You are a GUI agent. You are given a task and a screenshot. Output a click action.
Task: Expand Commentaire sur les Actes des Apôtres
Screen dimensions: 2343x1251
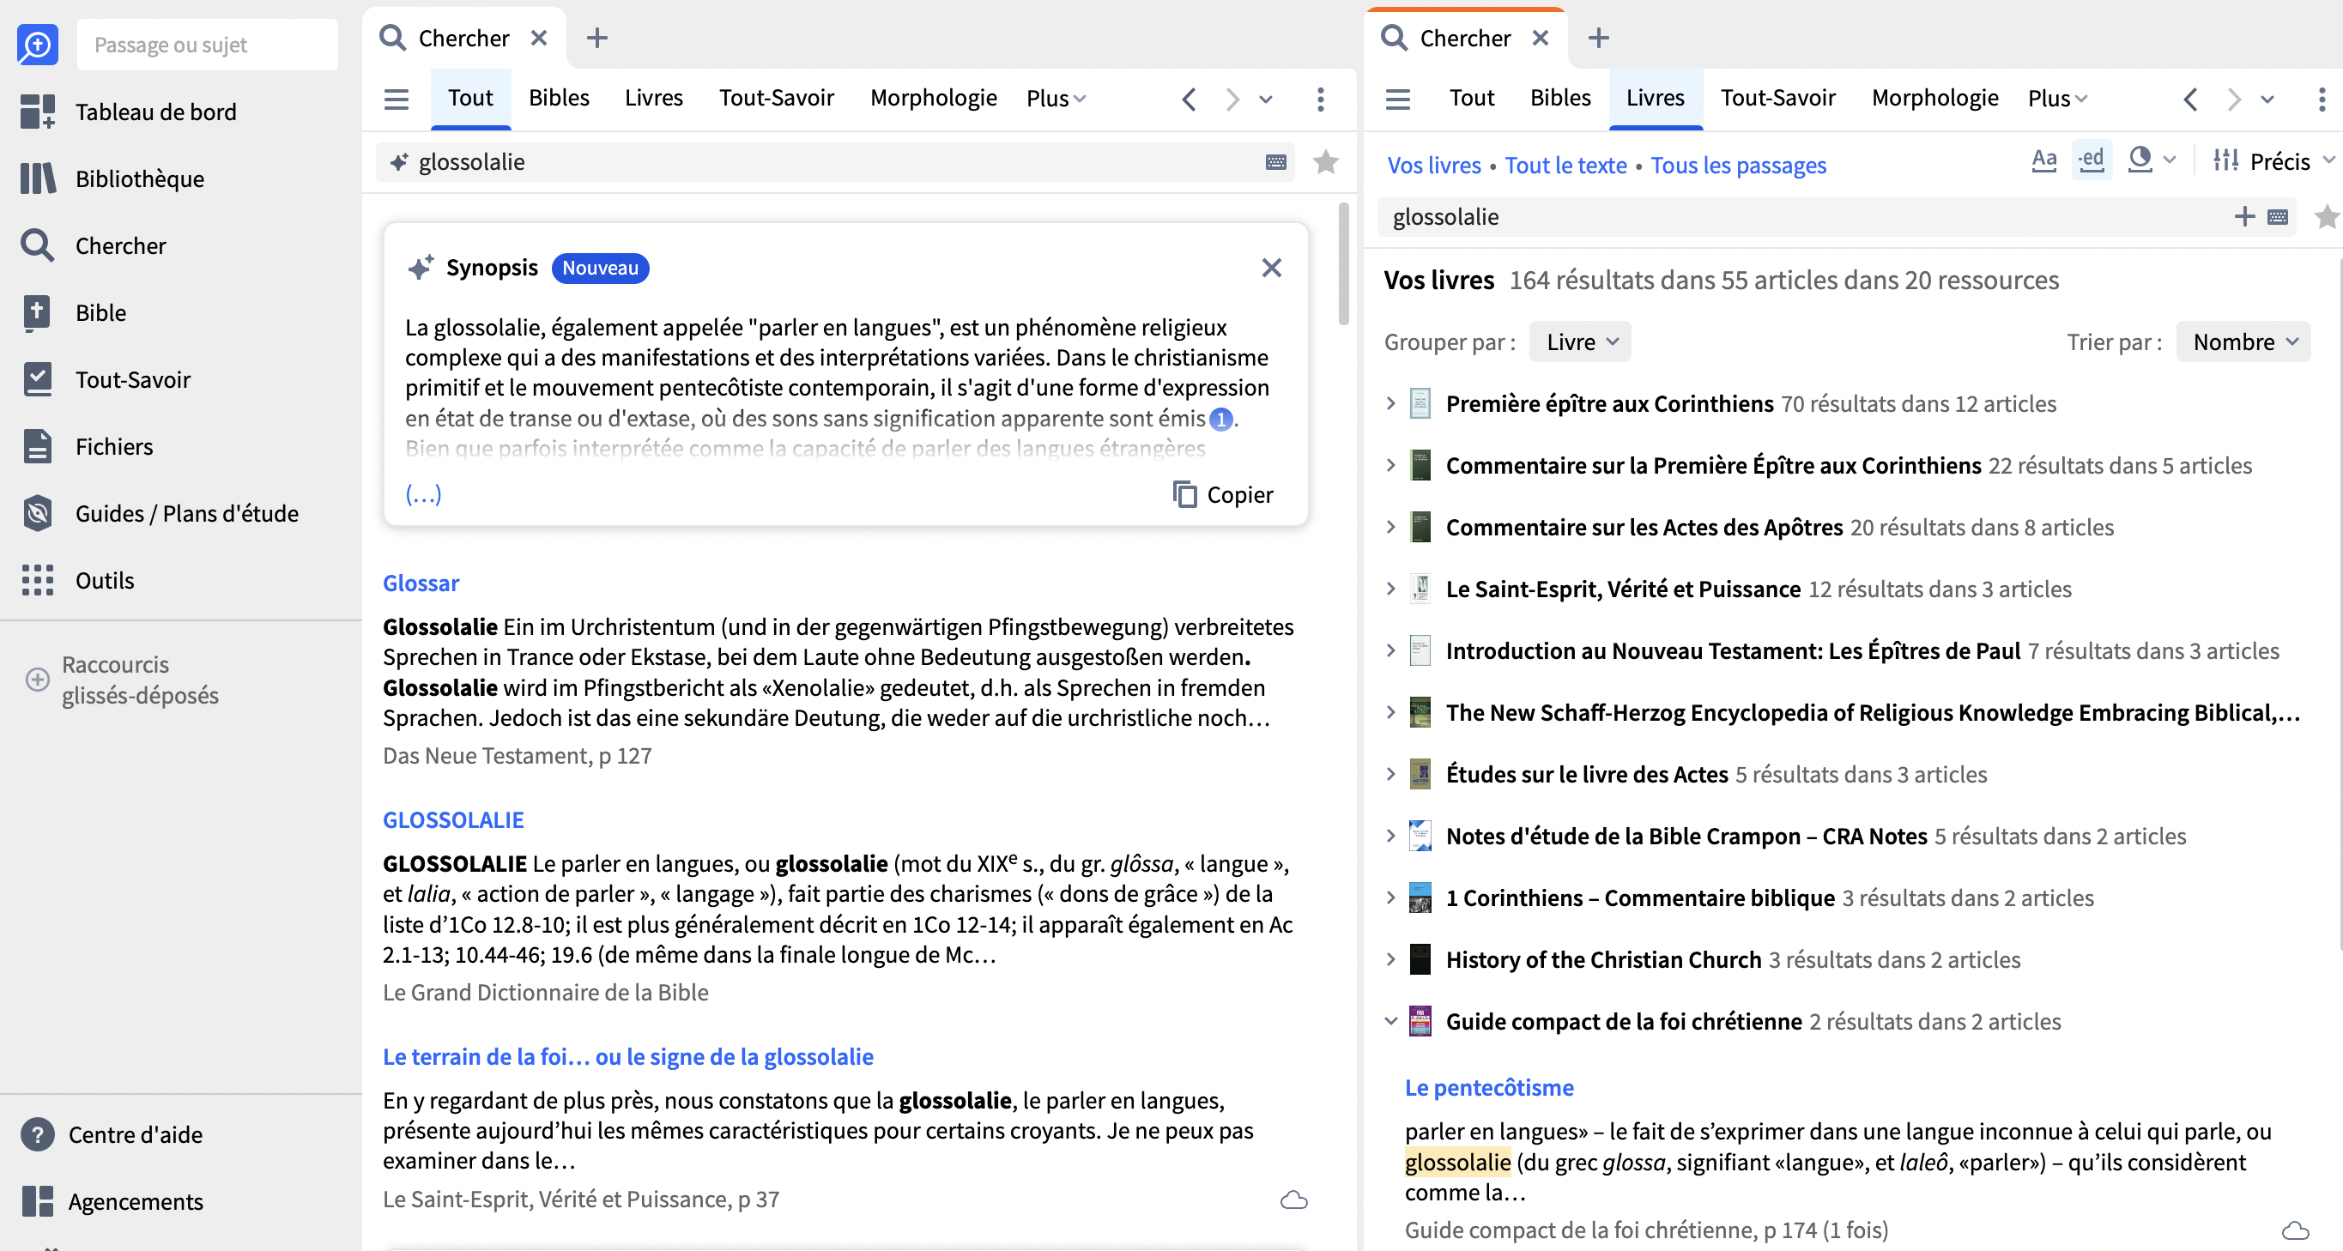pos(1390,527)
